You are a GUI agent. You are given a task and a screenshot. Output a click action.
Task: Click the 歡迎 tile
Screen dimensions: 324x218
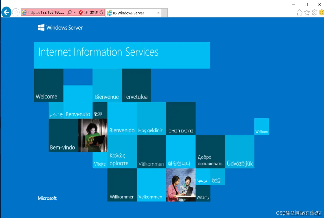100,110
